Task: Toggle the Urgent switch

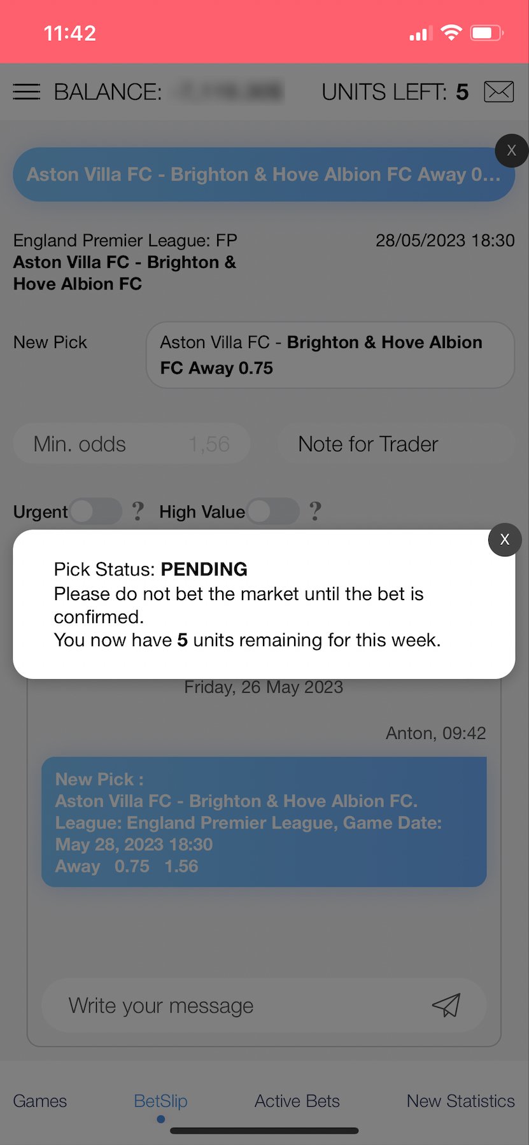Action: tap(95, 511)
